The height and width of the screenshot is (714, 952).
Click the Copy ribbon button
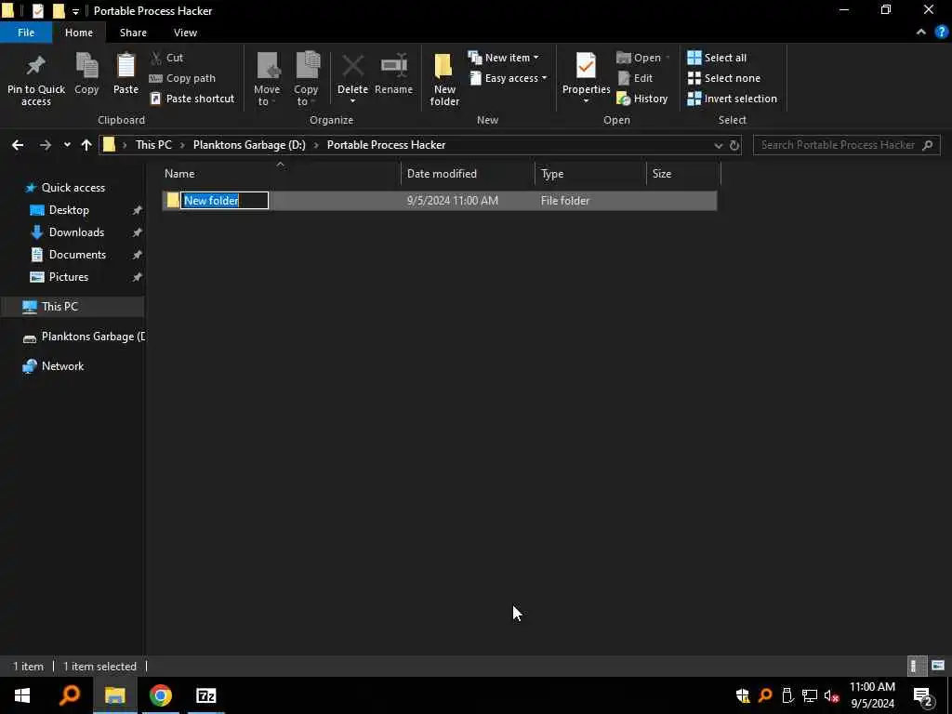86,73
